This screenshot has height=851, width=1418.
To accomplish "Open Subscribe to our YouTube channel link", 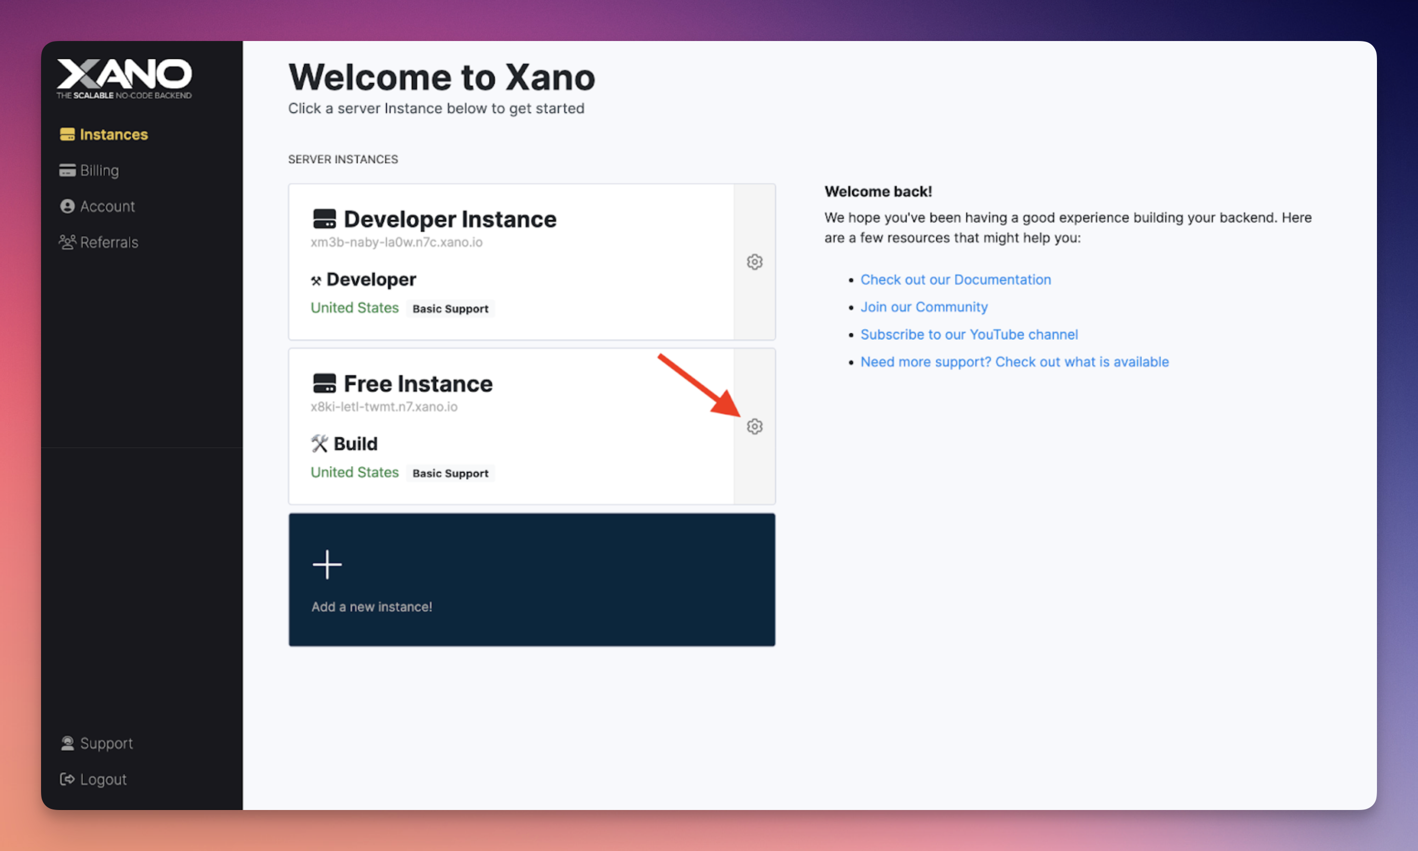I will pos(969,334).
